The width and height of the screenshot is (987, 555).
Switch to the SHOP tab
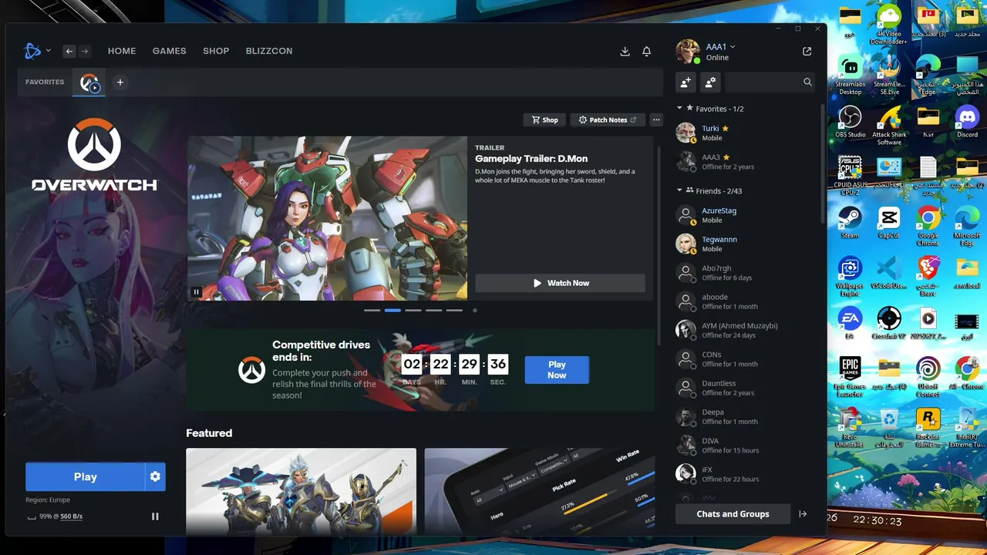[x=216, y=51]
